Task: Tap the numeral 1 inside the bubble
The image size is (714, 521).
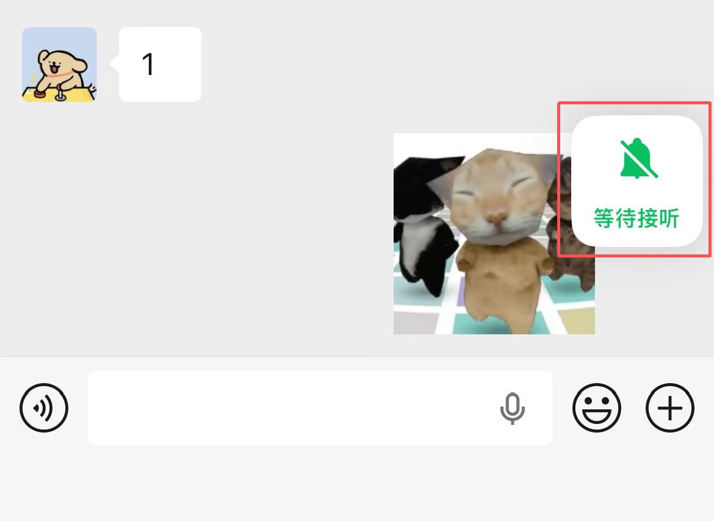Action: point(148,64)
